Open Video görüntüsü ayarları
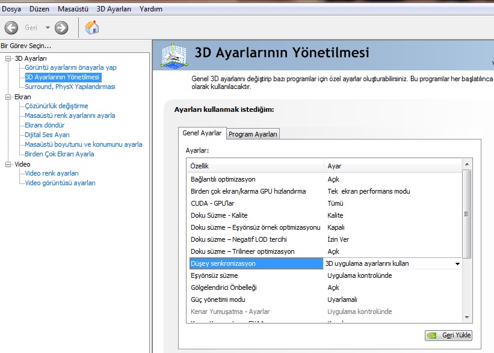The width and height of the screenshot is (494, 353). click(60, 183)
